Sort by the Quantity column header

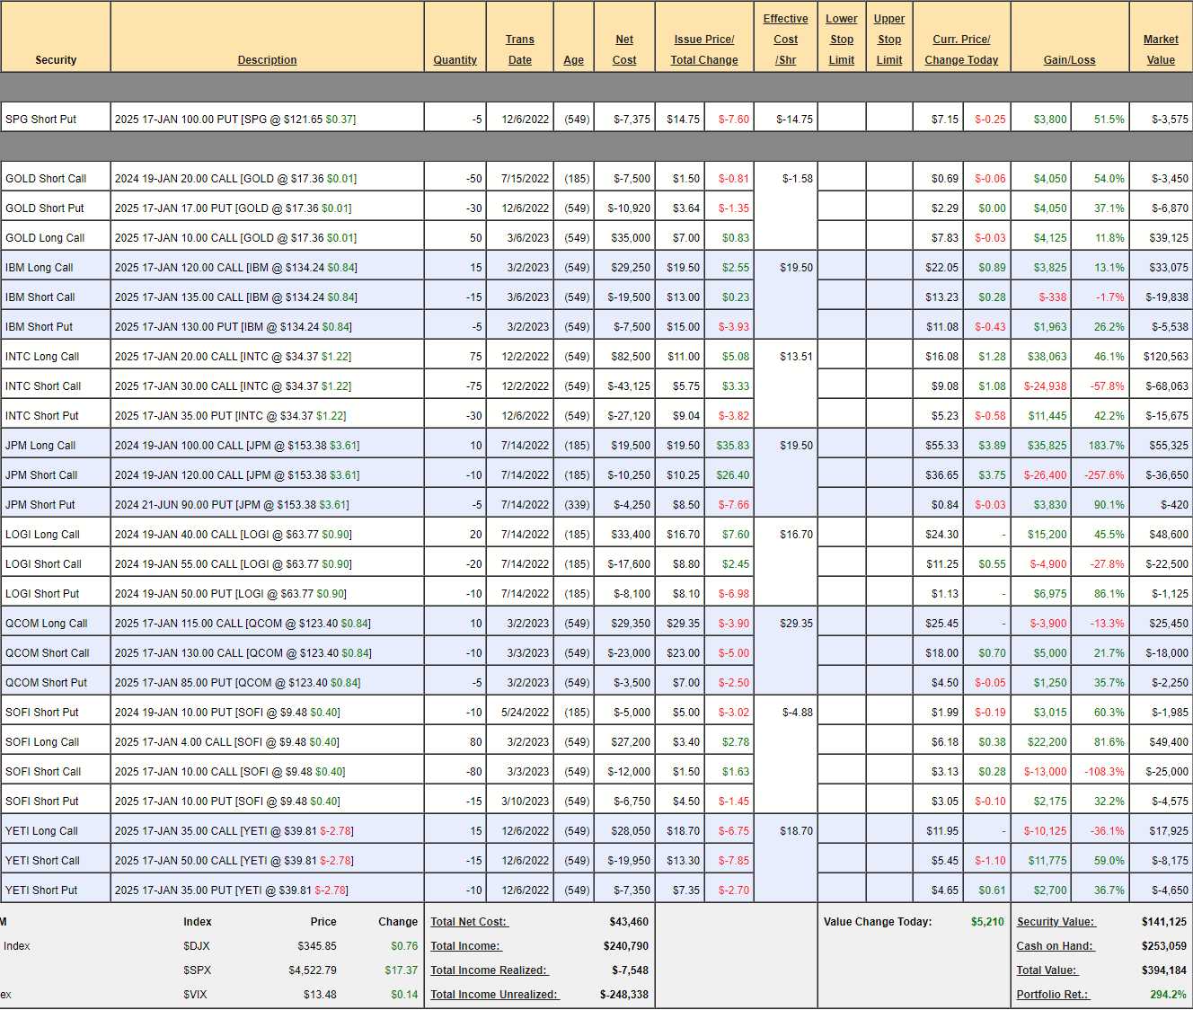pos(455,60)
